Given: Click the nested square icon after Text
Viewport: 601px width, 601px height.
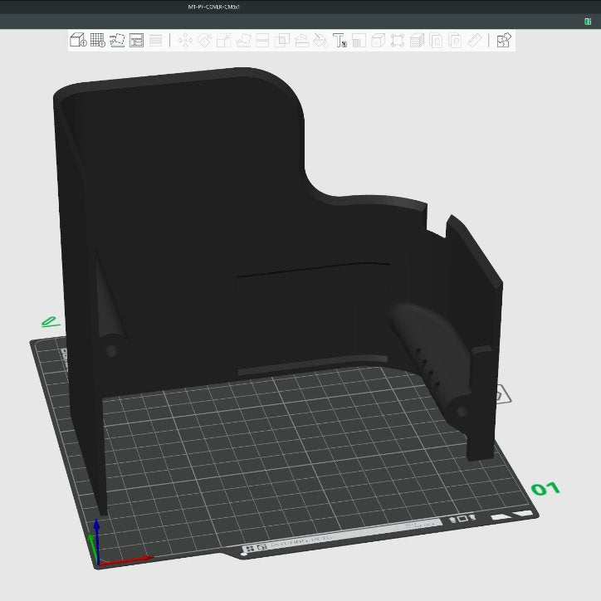Looking at the screenshot, I should 359,40.
